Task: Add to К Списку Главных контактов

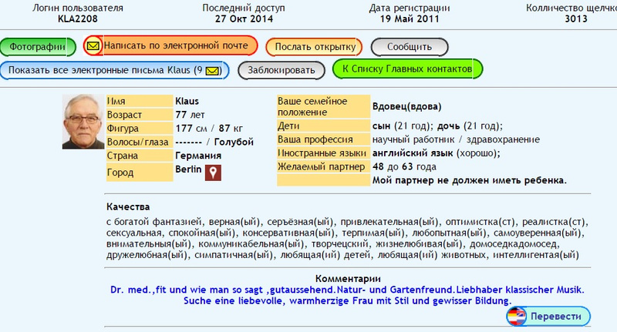Action: [x=407, y=69]
